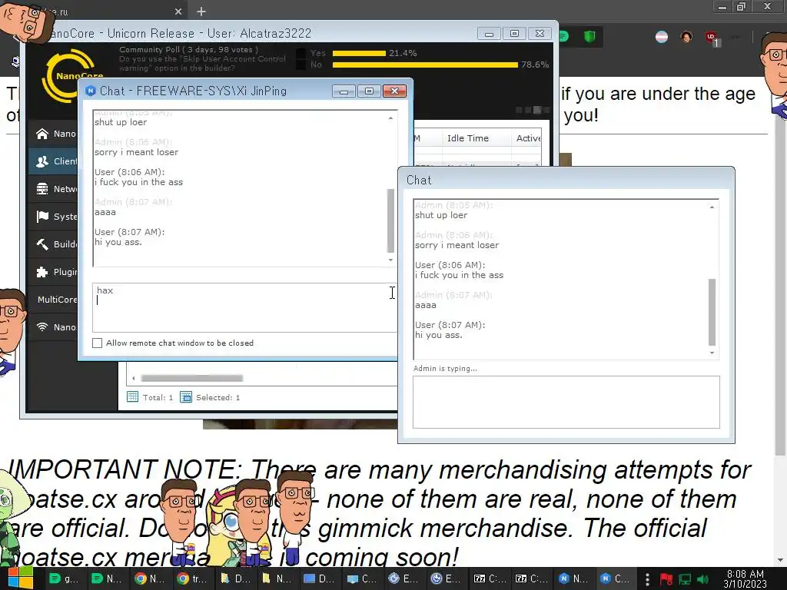
Task: Click the horizontal scrollbar in NanoCore client list
Action: 191,378
